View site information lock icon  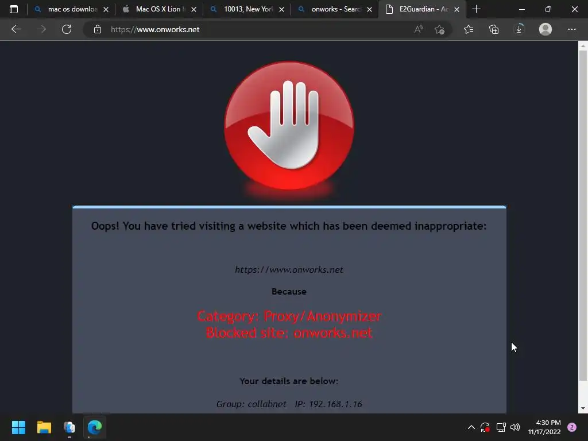coord(98,29)
